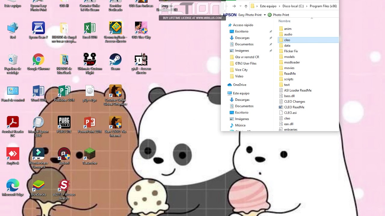Select the data folder in file list
385x216 pixels.
(x=287, y=46)
